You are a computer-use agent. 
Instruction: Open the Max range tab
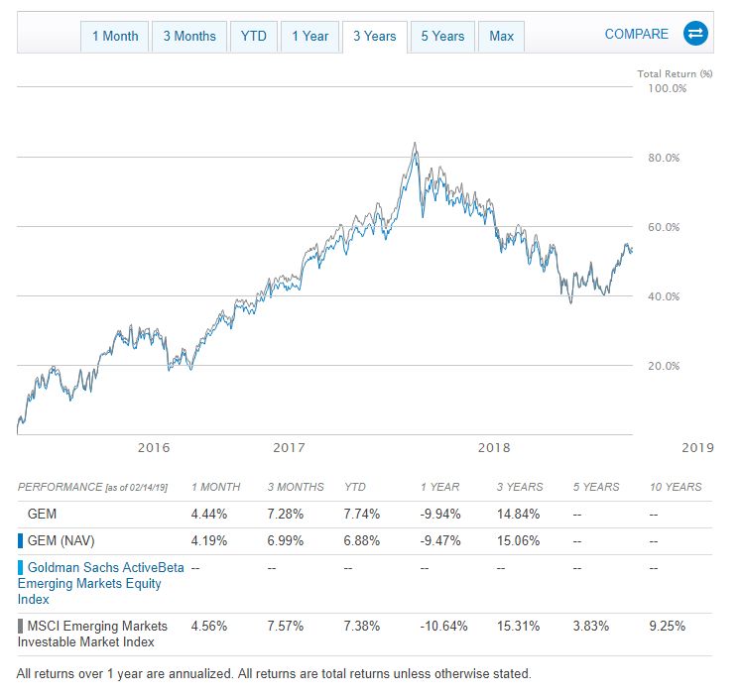501,37
